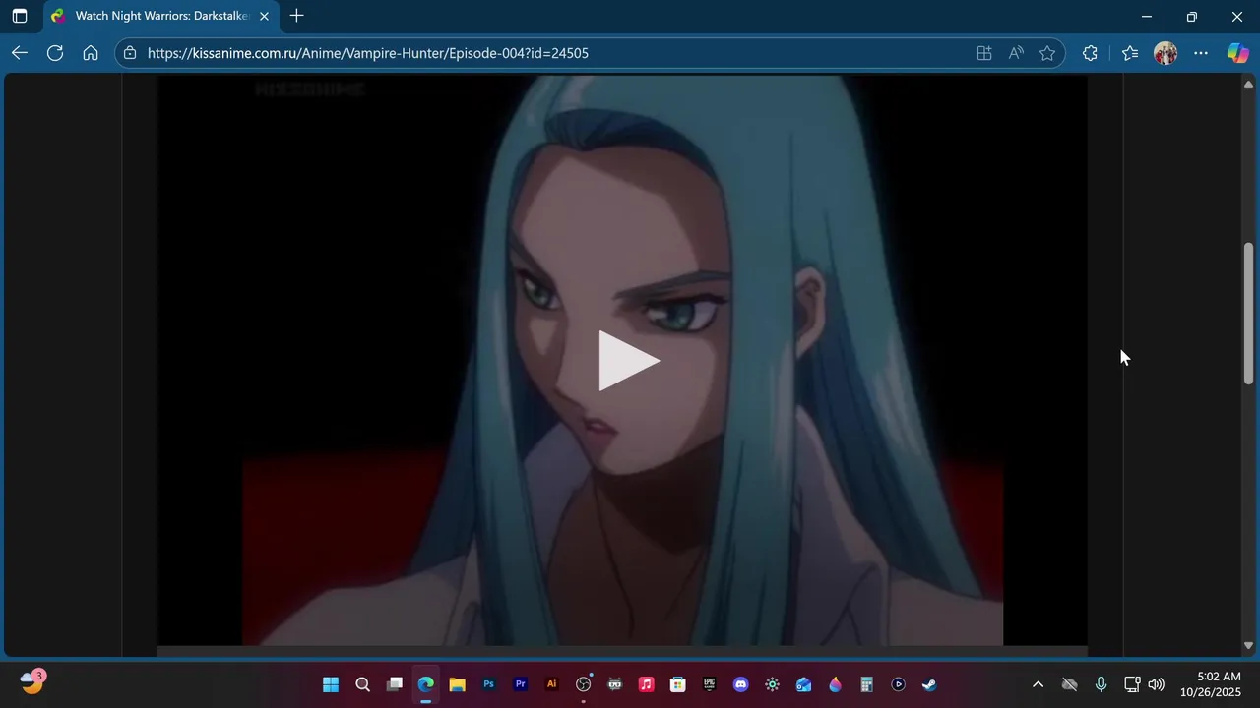Launch Copilot sidebar
The width and height of the screenshot is (1260, 708).
point(1237,53)
